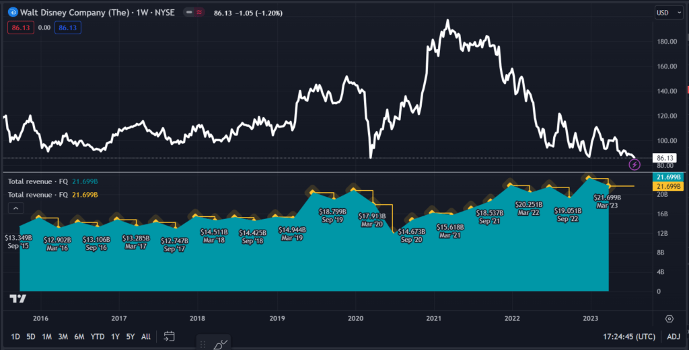The image size is (689, 350).
Task: Click the Walt Disney Company symbol title
Action: coord(97,12)
